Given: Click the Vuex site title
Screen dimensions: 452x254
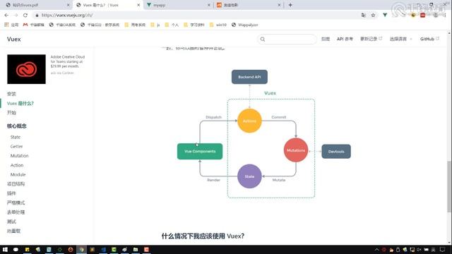Looking at the screenshot, I should pos(14,40).
